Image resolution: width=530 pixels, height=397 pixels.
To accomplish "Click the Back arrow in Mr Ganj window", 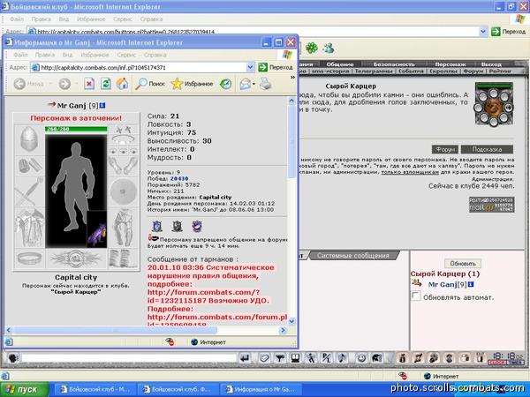I will click(x=19, y=84).
